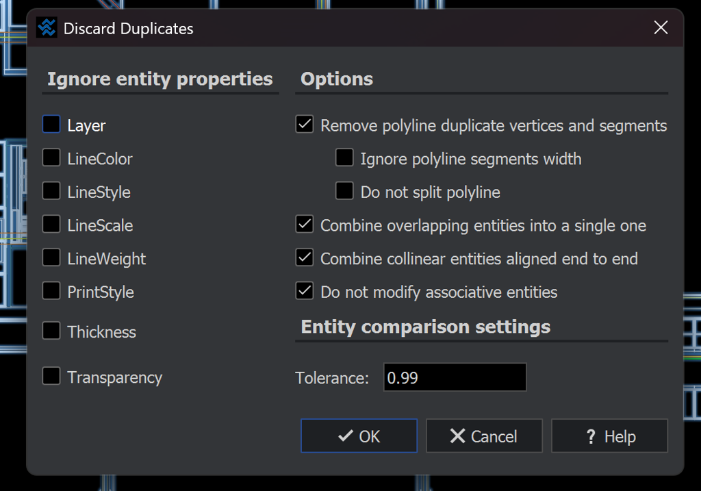Image resolution: width=701 pixels, height=491 pixels.
Task: Disable Combine overlapping entities into single one
Action: click(x=305, y=225)
